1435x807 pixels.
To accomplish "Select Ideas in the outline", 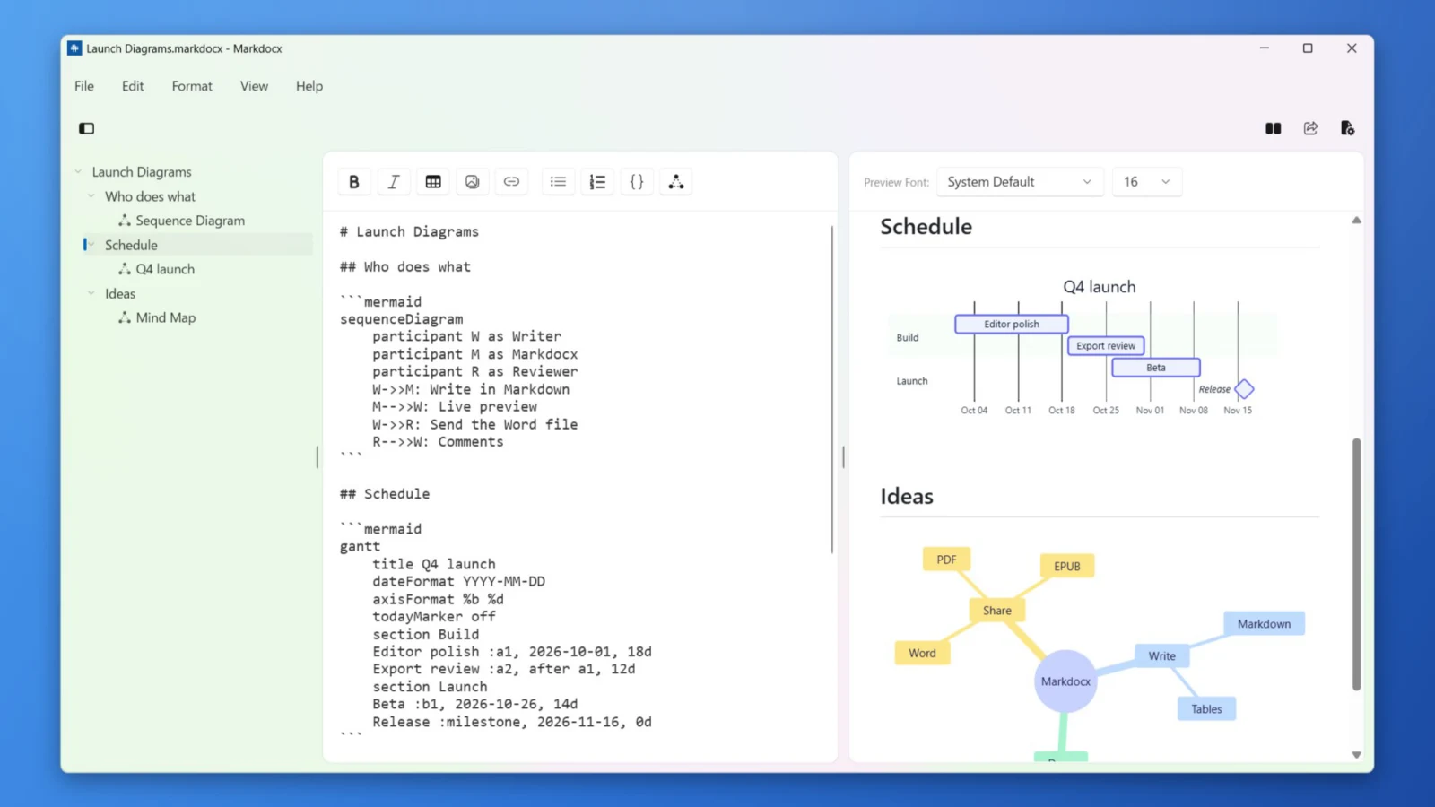I will point(120,293).
